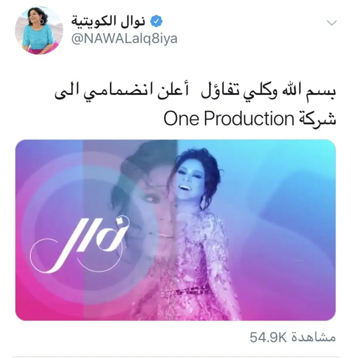Open نوال الكويتية profile avatar picture
The height and width of the screenshot is (358, 351).
(x=35, y=30)
